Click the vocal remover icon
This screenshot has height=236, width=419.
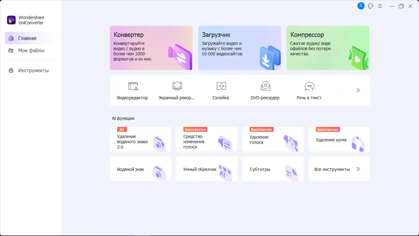pos(291,143)
